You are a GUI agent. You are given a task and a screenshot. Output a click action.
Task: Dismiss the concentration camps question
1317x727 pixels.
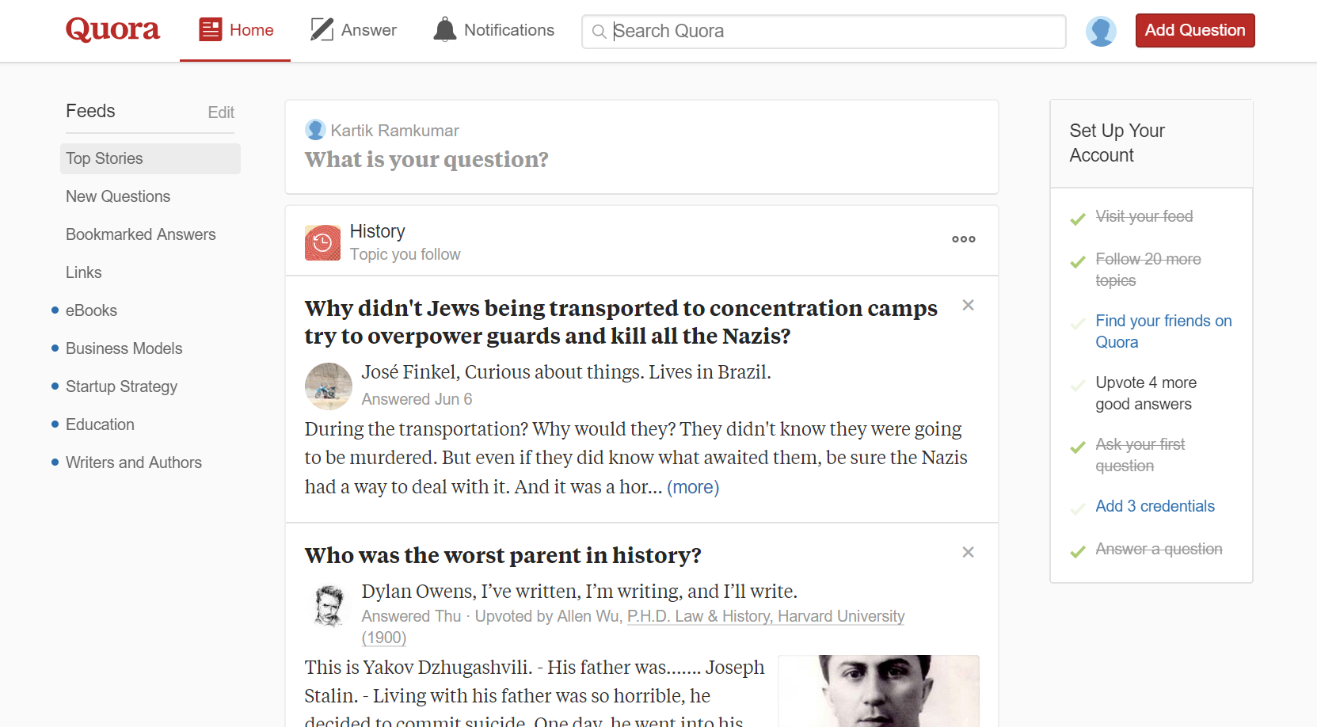[968, 305]
